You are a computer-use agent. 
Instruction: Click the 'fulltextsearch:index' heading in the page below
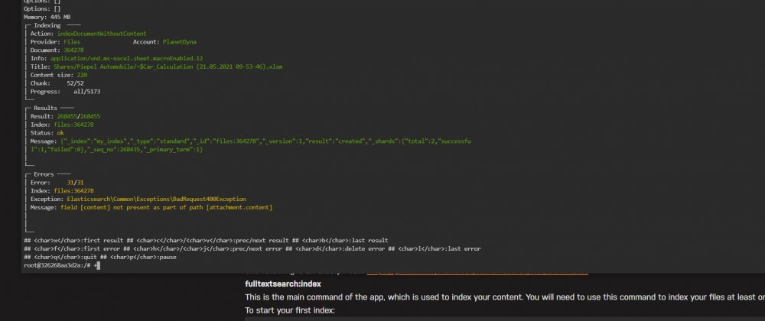point(283,284)
